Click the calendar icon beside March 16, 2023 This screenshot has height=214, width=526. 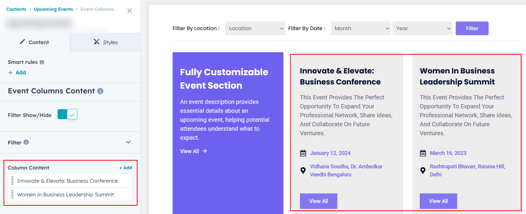[423, 153]
